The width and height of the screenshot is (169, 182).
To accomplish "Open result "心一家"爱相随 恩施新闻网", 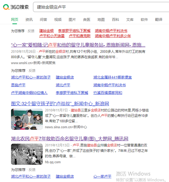I will [x=78, y=45].
